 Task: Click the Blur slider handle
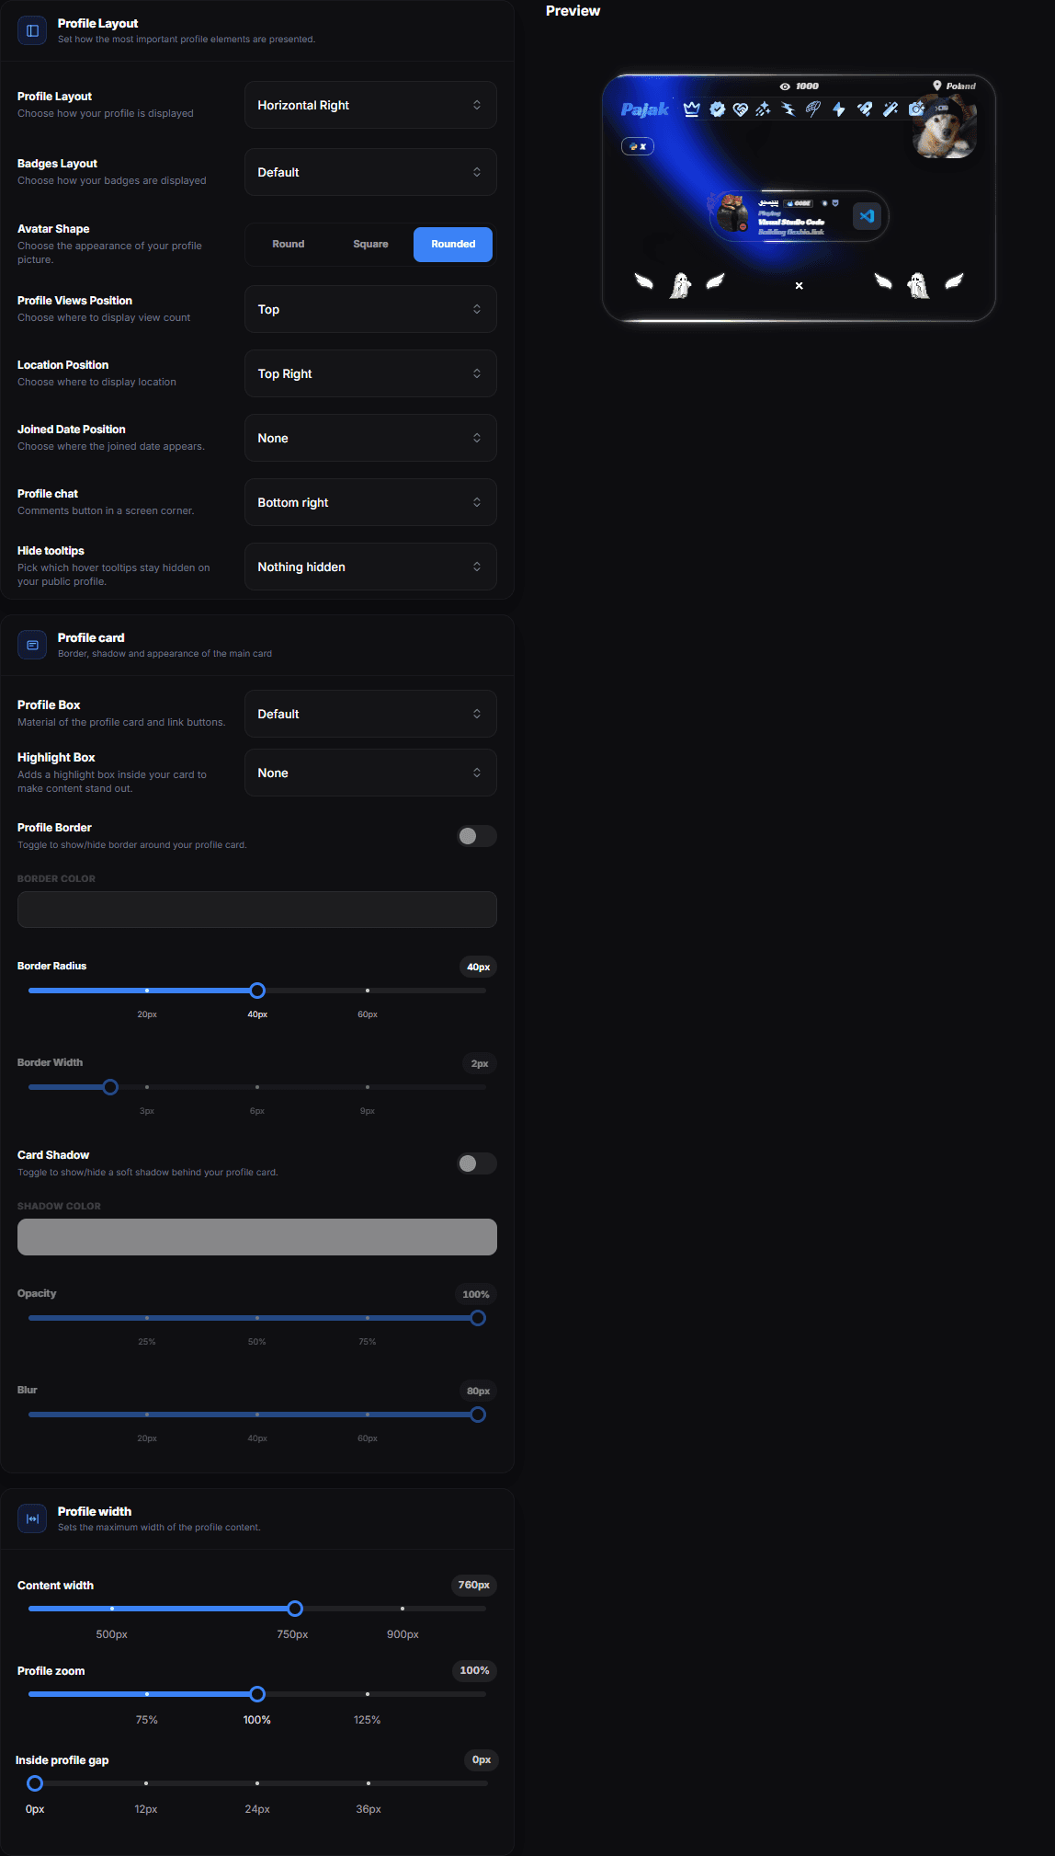pyautogui.click(x=478, y=1415)
